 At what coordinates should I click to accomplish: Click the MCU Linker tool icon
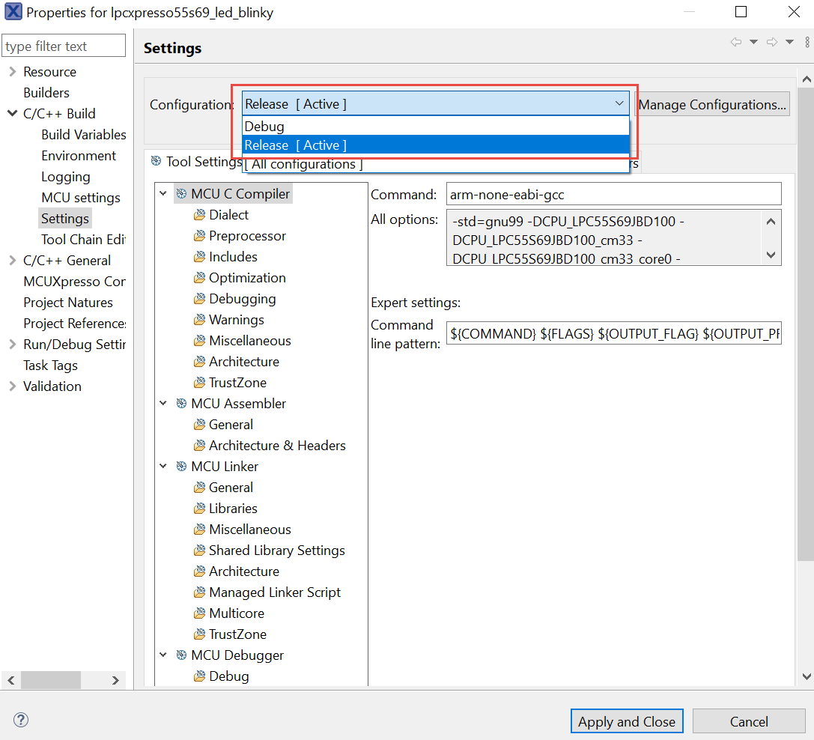pyautogui.click(x=181, y=467)
